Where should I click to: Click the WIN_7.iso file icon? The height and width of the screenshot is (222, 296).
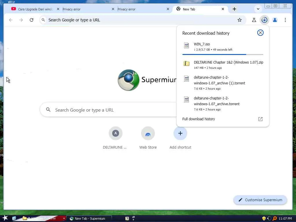click(x=186, y=45)
